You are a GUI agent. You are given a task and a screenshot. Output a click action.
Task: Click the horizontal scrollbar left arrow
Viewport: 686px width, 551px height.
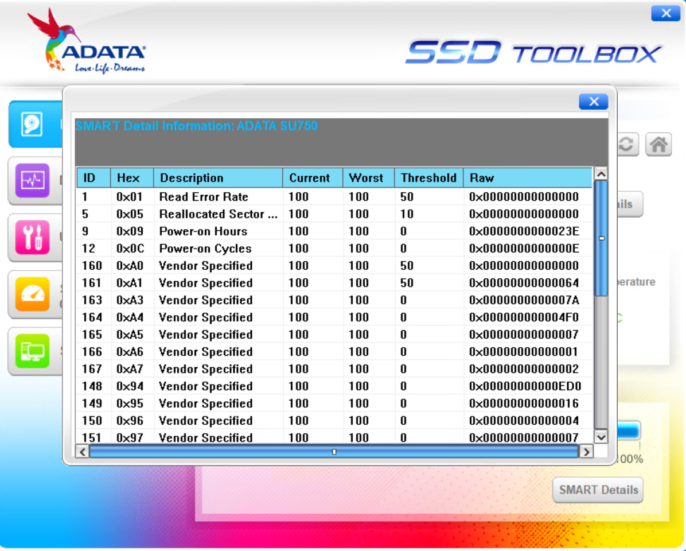click(83, 452)
